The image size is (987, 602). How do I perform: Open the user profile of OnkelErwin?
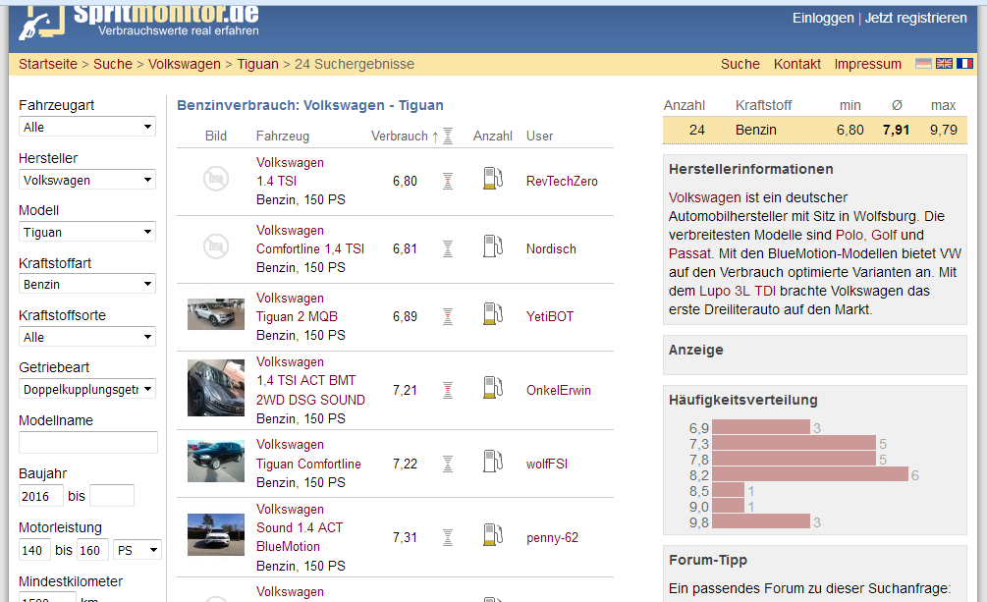point(559,391)
